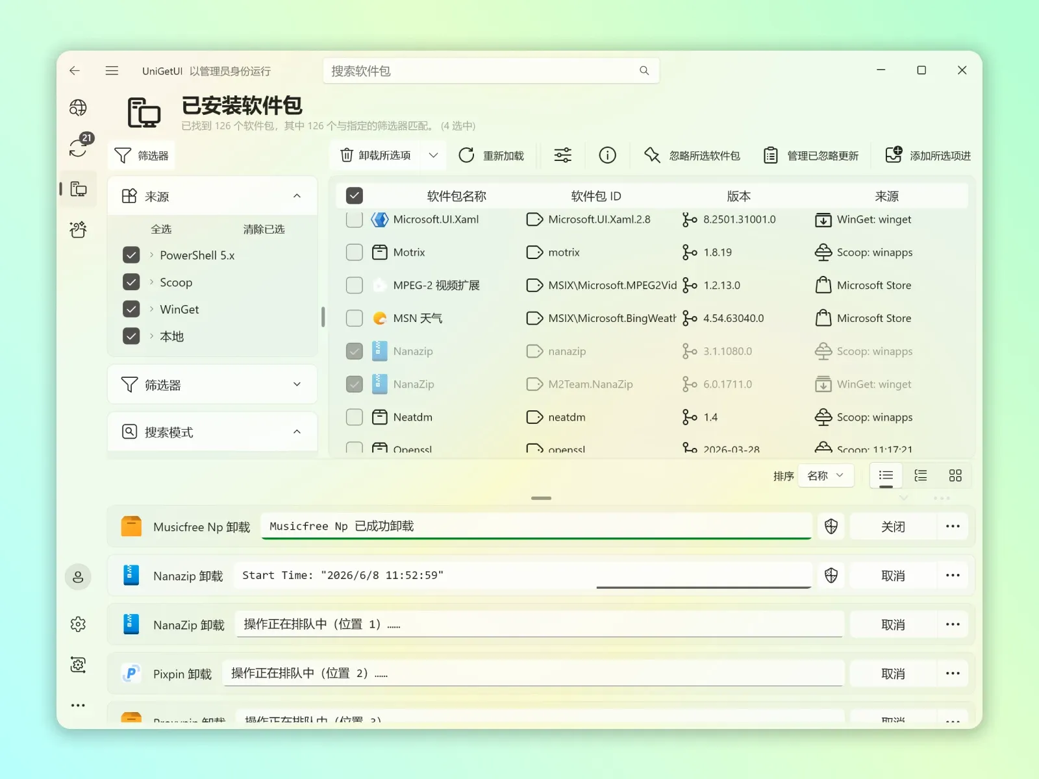Expand WinGet source tree arrow
The width and height of the screenshot is (1039, 779).
coord(151,309)
